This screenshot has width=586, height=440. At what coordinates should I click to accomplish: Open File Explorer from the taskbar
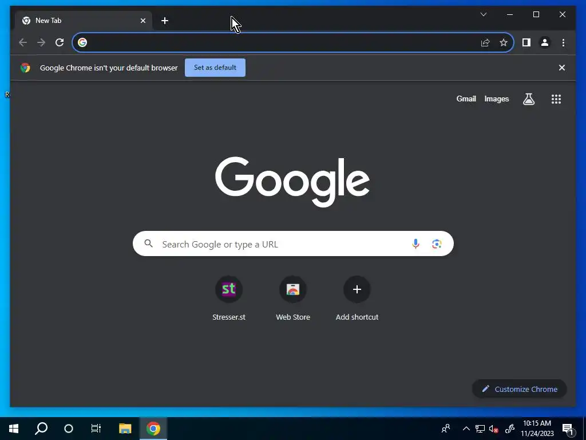point(125,429)
